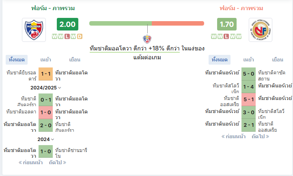Click the Norway football federation logo
The image size is (293, 176).
[261, 30]
